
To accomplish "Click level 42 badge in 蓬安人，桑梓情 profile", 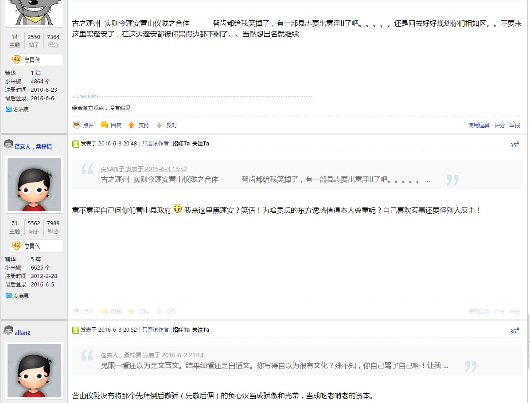I will pyautogui.click(x=16, y=246).
